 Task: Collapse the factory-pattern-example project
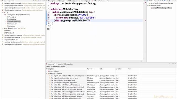click(x=1, y=10)
